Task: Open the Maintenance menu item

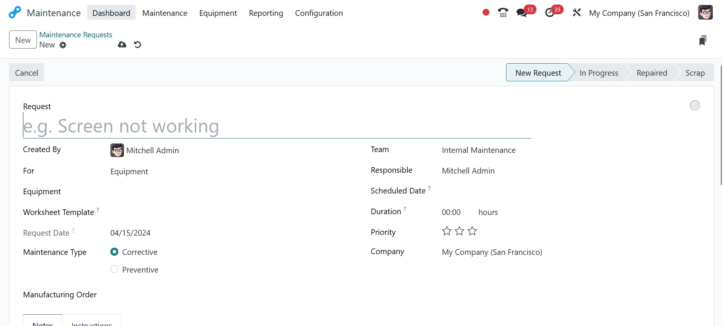Action: tap(165, 13)
